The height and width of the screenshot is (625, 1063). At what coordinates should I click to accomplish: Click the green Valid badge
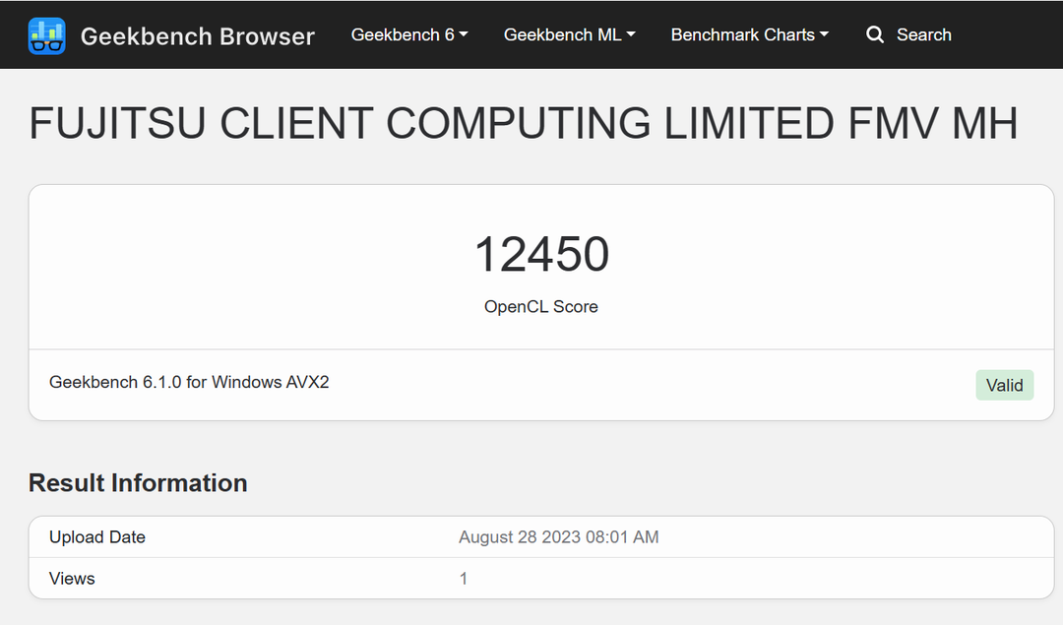point(1004,385)
